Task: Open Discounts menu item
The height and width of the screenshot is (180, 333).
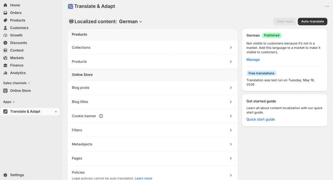Action: [19, 43]
